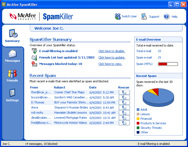Click the Leisure tan legend swatch
The width and height of the screenshot is (188, 147).
[138, 114]
